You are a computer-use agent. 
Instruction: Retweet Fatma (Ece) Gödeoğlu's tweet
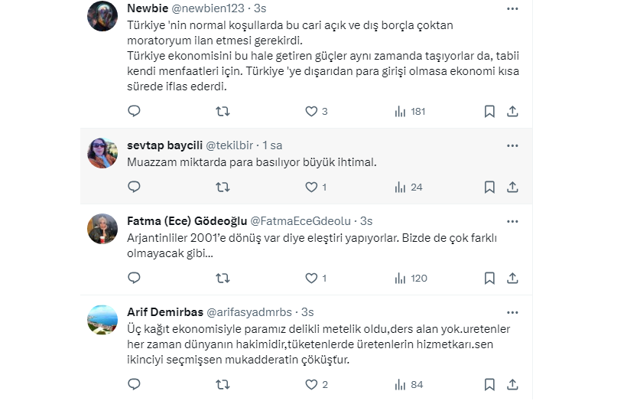coord(223,279)
